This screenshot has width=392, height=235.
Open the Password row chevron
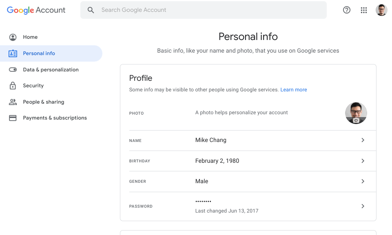[363, 206]
